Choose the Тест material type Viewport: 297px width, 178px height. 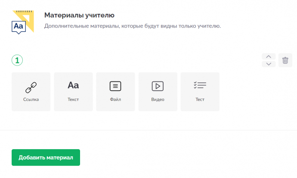[x=200, y=92]
